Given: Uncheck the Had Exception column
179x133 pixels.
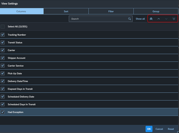Looking at the screenshot, I should (3, 112).
